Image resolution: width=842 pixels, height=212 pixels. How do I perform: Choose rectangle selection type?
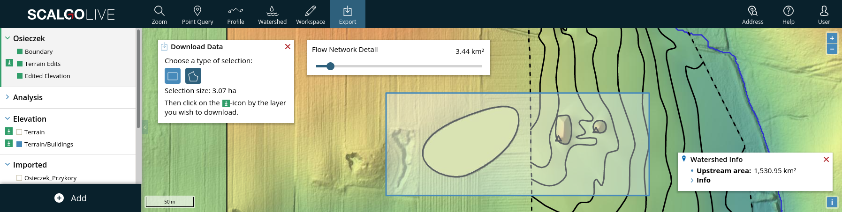tap(173, 76)
